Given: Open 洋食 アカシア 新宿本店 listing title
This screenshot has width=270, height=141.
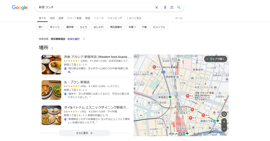Looking at the screenshot, I should pos(98,57).
